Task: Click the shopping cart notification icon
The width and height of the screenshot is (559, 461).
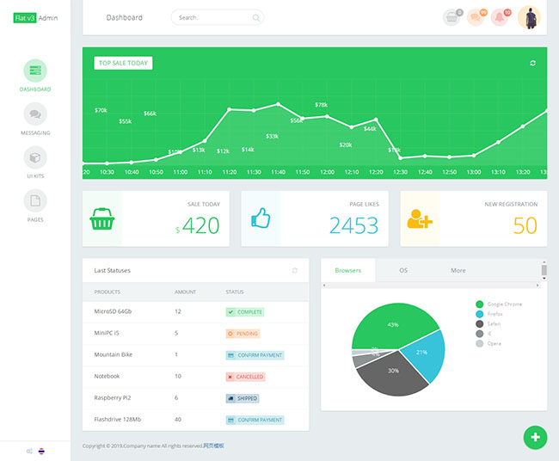Action: pyautogui.click(x=451, y=18)
